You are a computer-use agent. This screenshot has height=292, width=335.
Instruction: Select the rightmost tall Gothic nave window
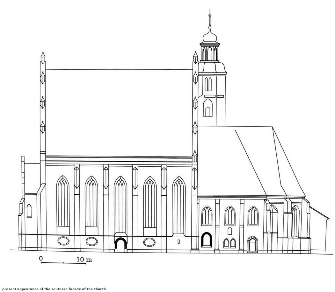coord(178,205)
